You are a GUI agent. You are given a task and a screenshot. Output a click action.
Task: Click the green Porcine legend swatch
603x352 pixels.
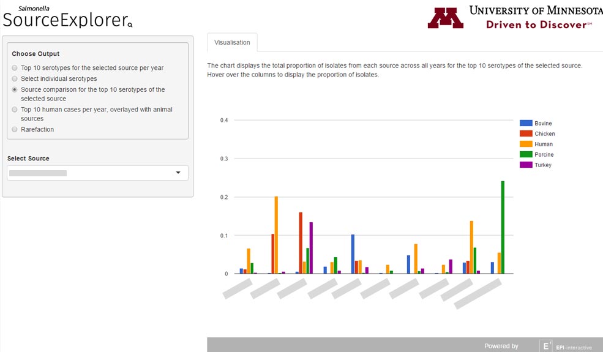(526, 154)
